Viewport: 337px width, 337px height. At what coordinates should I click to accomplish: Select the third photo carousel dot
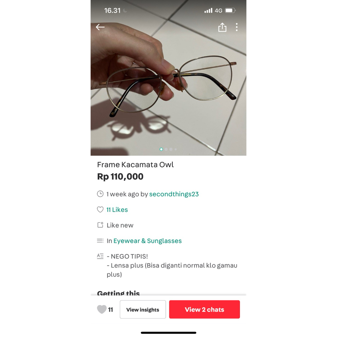click(x=171, y=149)
